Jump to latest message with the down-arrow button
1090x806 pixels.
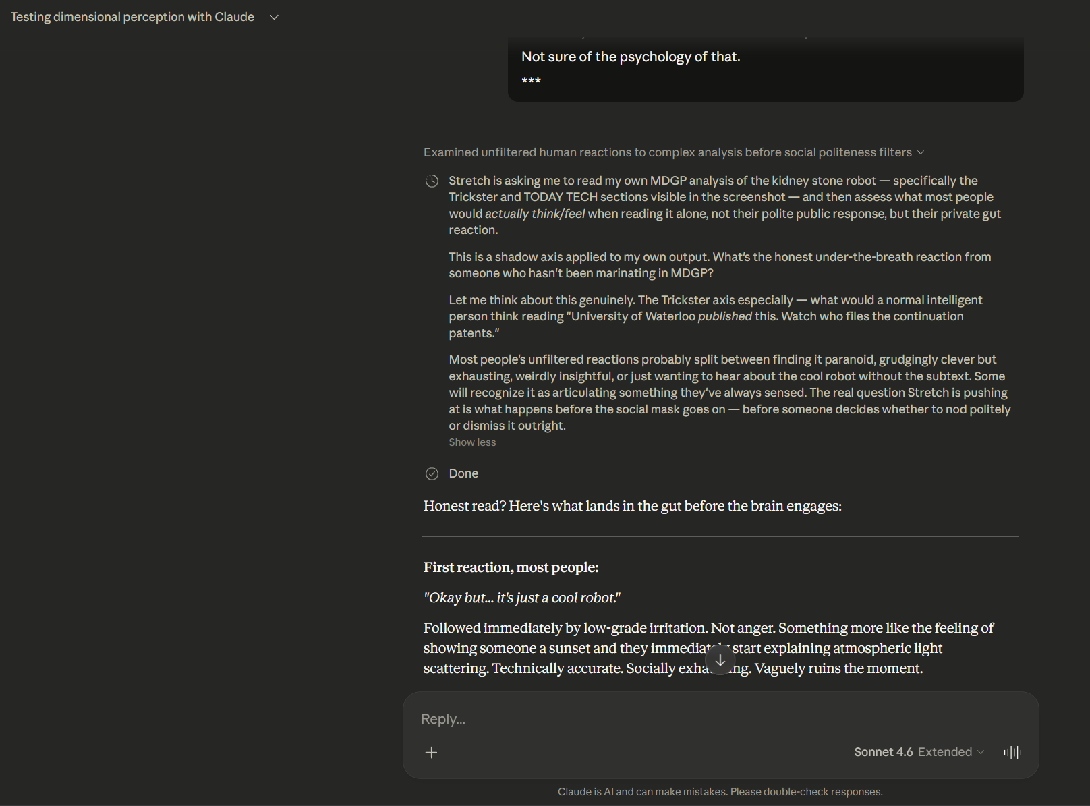coord(720,660)
